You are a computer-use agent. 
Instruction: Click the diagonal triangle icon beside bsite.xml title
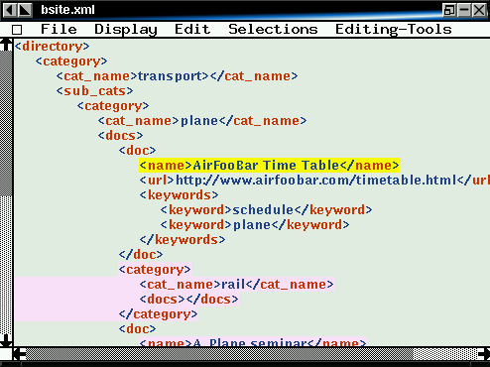tap(25, 10)
